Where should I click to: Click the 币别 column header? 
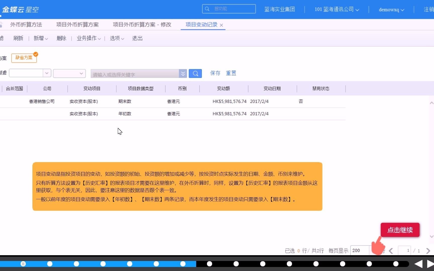(182, 89)
